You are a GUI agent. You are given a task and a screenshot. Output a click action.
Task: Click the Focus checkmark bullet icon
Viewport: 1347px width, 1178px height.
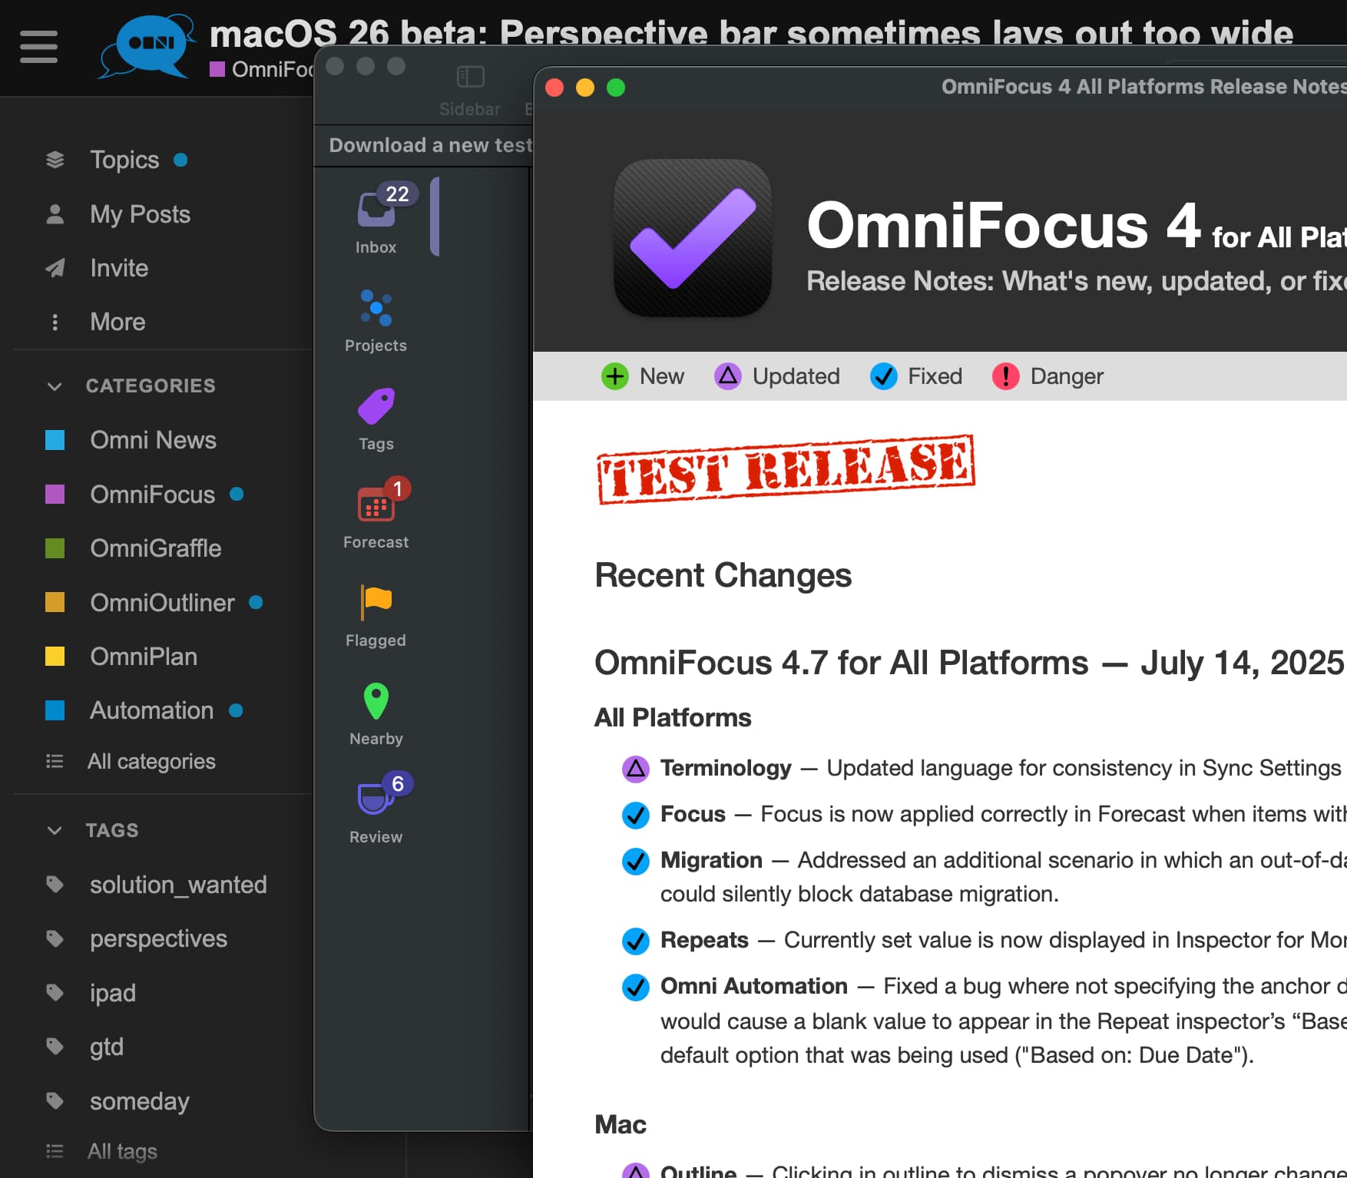[x=636, y=815]
